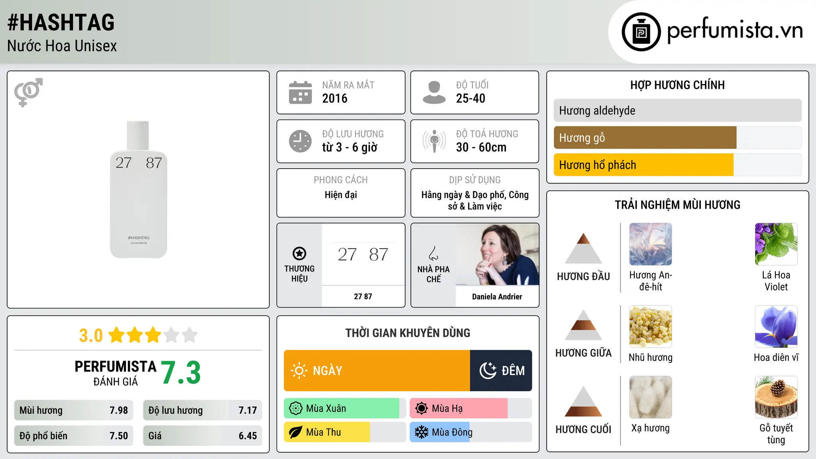Click the 'Mùi hương' score row 7.98
This screenshot has width=816, height=459.
pyautogui.click(x=74, y=410)
